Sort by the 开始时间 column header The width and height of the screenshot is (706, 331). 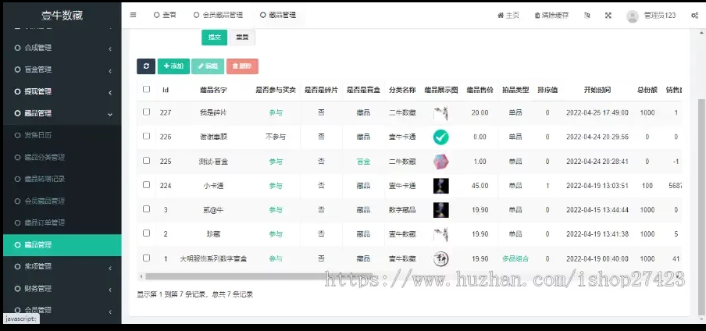click(597, 90)
